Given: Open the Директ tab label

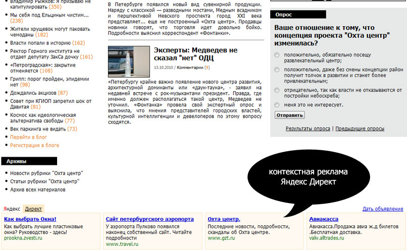Looking at the screenshot, I should (x=33, y=209).
